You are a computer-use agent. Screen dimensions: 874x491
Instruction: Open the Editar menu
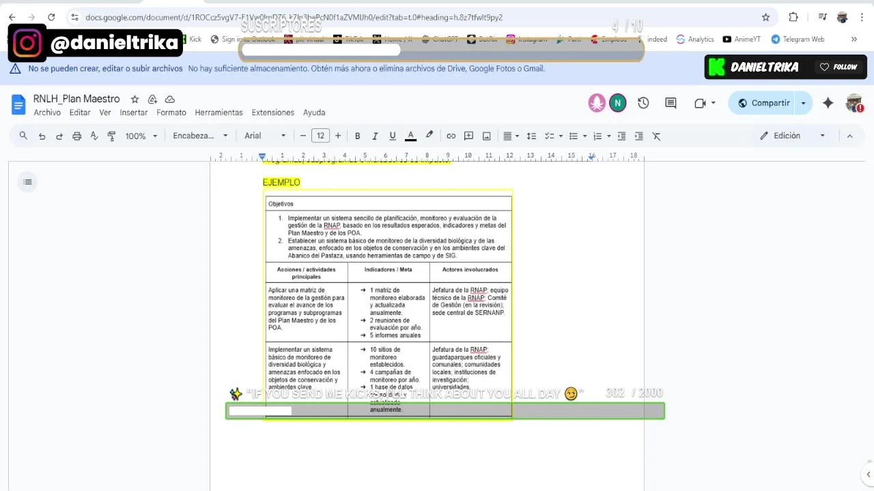[80, 113]
